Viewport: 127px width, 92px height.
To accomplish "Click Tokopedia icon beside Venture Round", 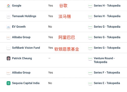I will (90, 58).
